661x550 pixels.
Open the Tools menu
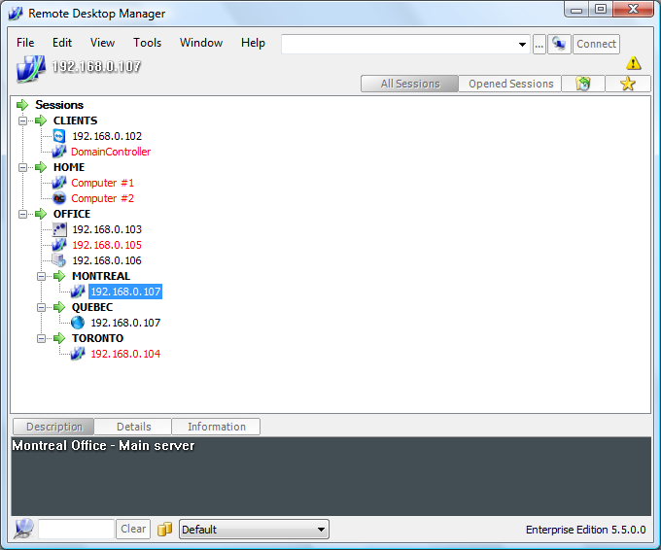pos(147,43)
